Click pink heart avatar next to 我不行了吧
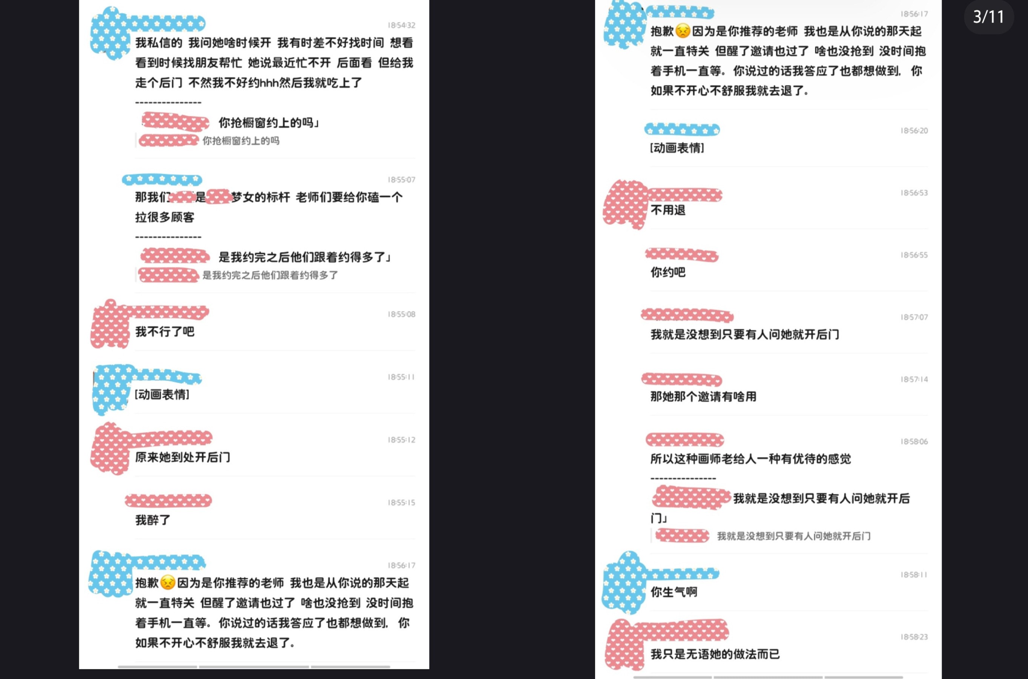The height and width of the screenshot is (679, 1028). (110, 324)
